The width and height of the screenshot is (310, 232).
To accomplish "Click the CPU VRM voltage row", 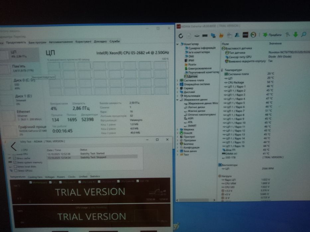I will click(245, 183).
